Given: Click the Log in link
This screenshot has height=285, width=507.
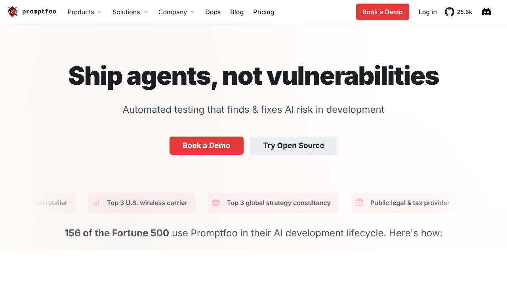Looking at the screenshot, I should (x=428, y=12).
